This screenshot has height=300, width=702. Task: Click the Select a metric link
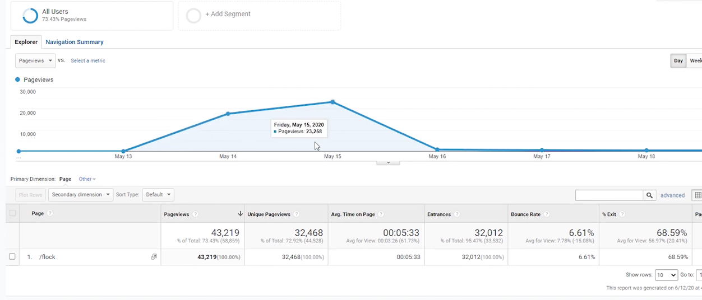click(x=88, y=60)
